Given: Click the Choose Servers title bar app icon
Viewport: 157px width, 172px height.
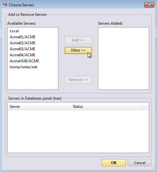Looking at the screenshot, I should coord(5,5).
